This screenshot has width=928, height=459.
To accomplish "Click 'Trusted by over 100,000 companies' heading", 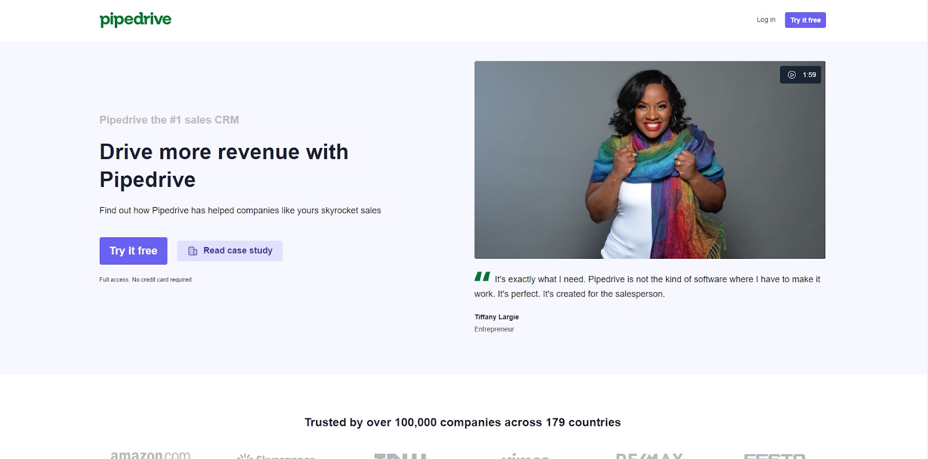I will click(x=463, y=422).
